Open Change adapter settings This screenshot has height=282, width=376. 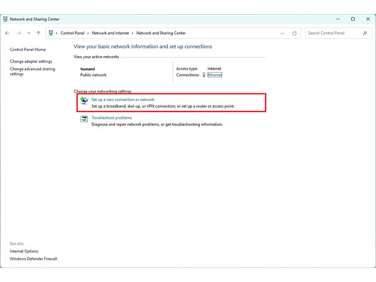pos(31,62)
